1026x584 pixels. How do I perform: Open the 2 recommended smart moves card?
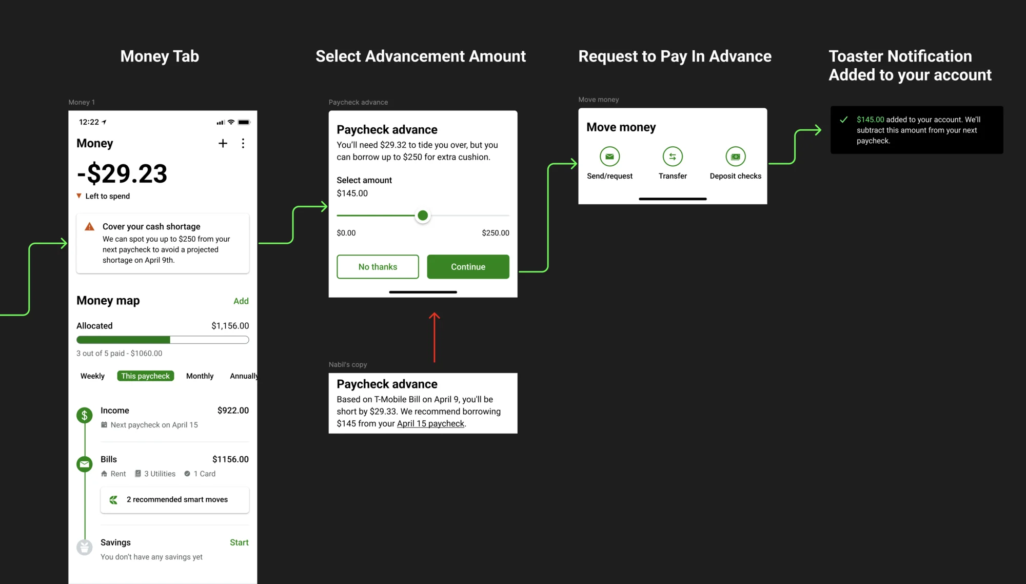175,500
